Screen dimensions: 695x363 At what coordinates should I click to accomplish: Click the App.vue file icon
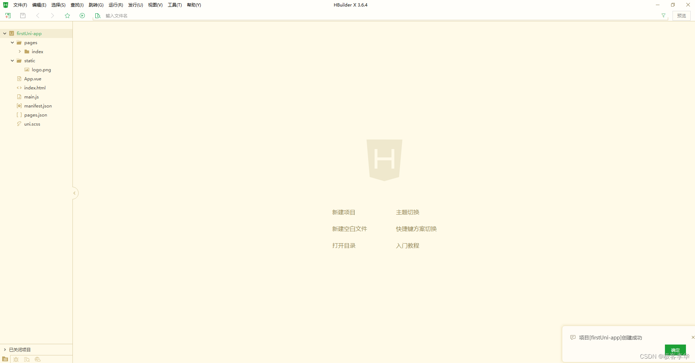19,79
